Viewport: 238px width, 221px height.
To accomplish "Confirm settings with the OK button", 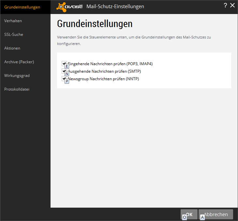I will pyautogui.click(x=189, y=214).
